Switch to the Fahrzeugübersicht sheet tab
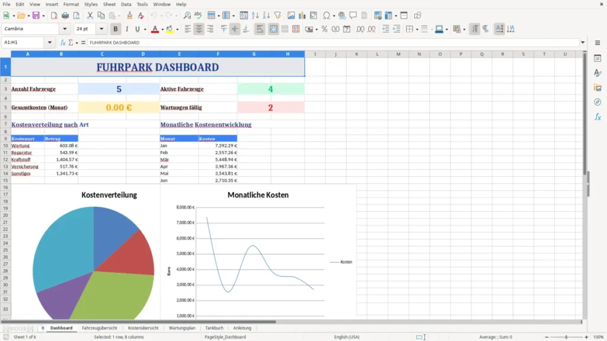Image resolution: width=607 pixels, height=341 pixels. 100,328
